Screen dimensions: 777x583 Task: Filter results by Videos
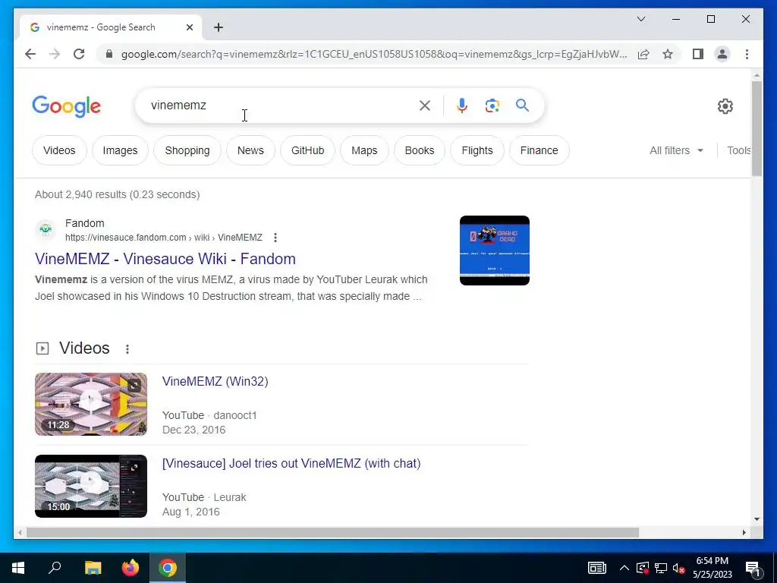59,150
